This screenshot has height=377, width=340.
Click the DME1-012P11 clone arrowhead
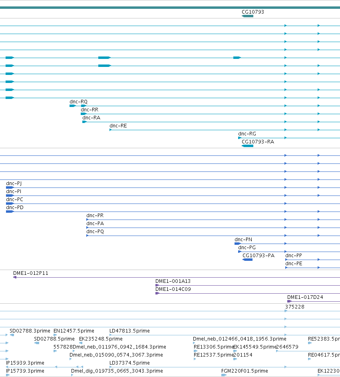point(15,277)
